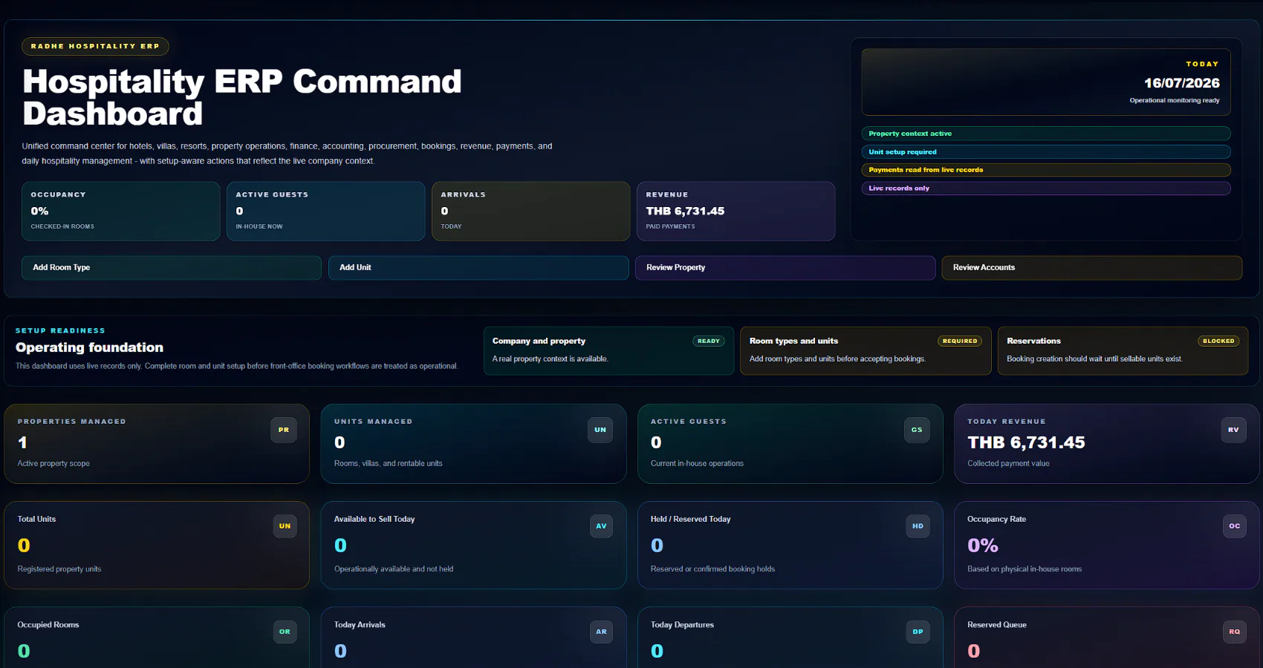Select the Add Unit button
The width and height of the screenshot is (1263, 668).
pyautogui.click(x=478, y=268)
